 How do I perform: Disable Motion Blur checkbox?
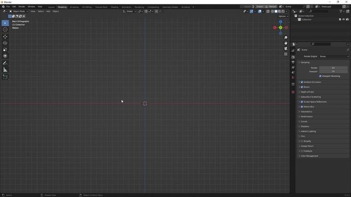point(302,107)
